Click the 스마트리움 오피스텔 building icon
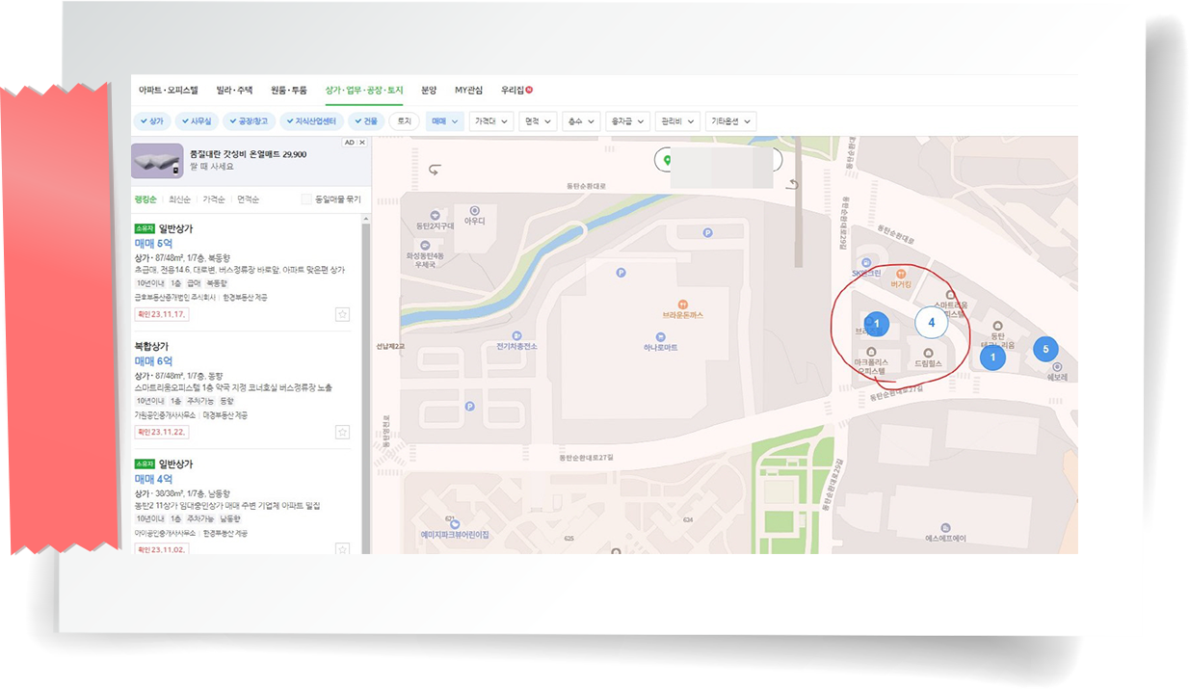1189x689 pixels. [951, 295]
